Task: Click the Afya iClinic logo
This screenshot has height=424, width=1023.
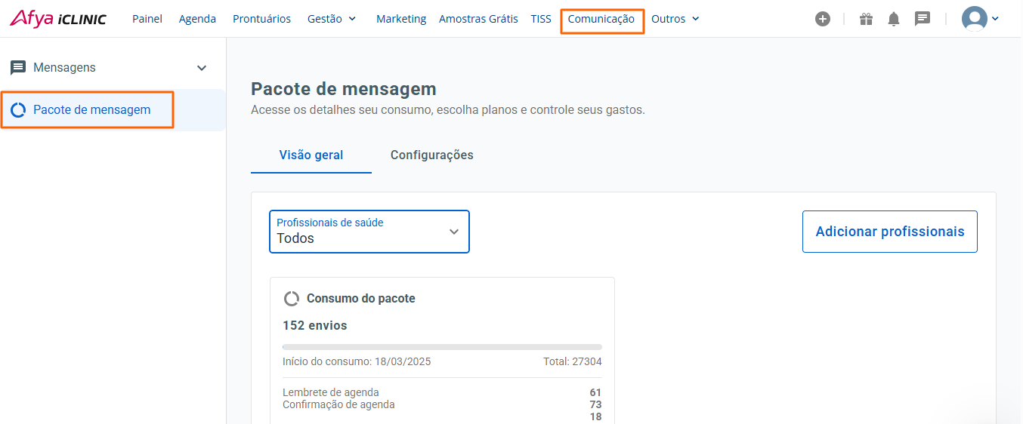Action: click(x=58, y=19)
